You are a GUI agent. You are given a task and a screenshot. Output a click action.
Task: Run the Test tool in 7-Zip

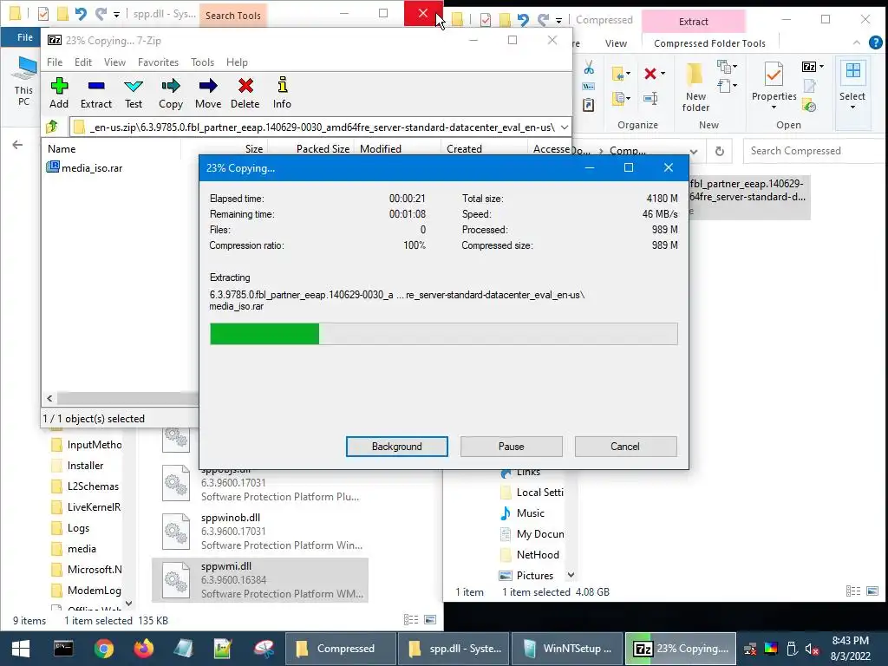pyautogui.click(x=134, y=94)
